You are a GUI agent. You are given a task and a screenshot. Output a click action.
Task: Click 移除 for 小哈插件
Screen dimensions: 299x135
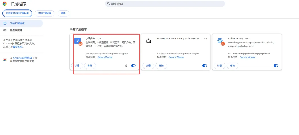click(x=90, y=66)
